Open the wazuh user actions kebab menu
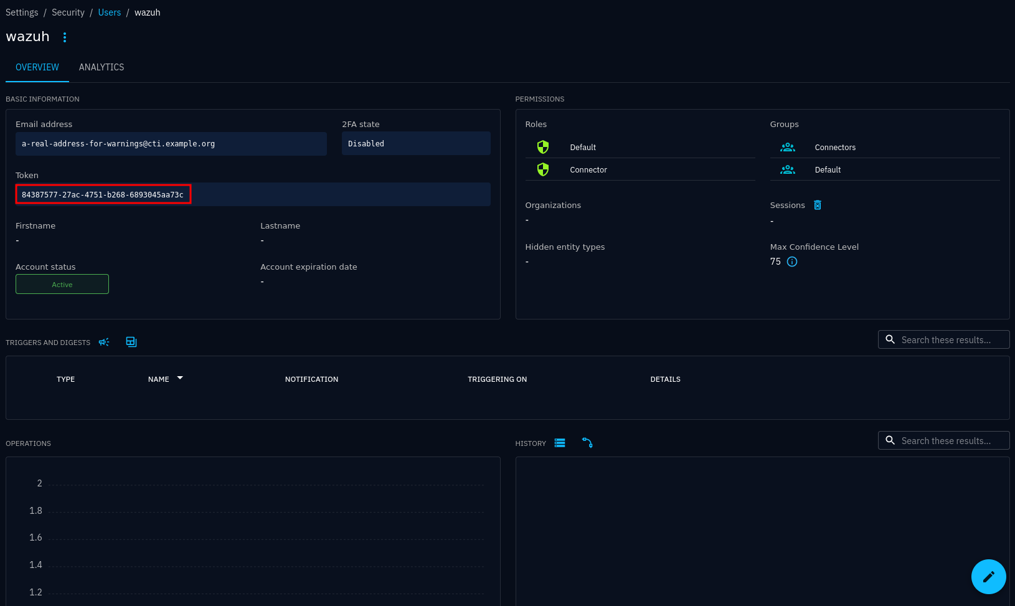Image resolution: width=1015 pixels, height=606 pixels. pyautogui.click(x=64, y=37)
